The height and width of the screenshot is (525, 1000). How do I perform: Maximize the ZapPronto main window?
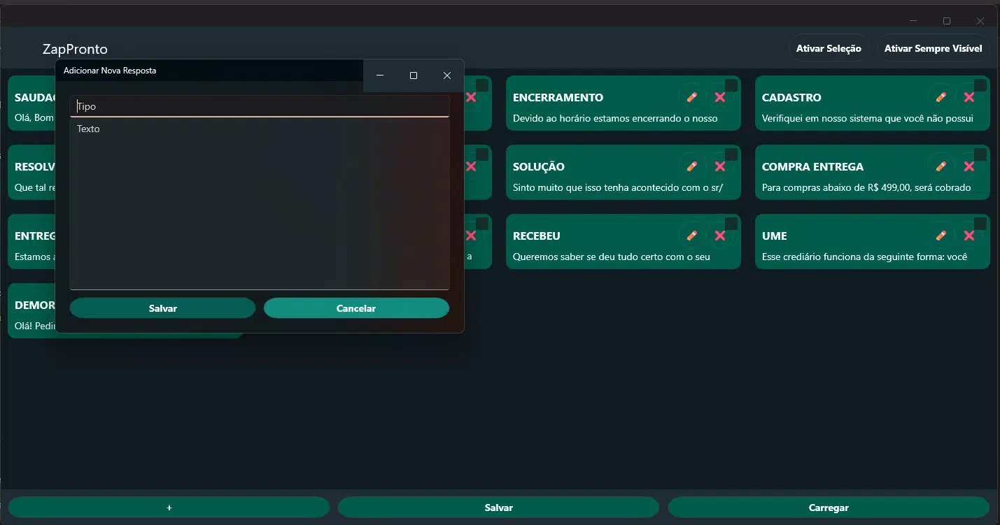[947, 21]
